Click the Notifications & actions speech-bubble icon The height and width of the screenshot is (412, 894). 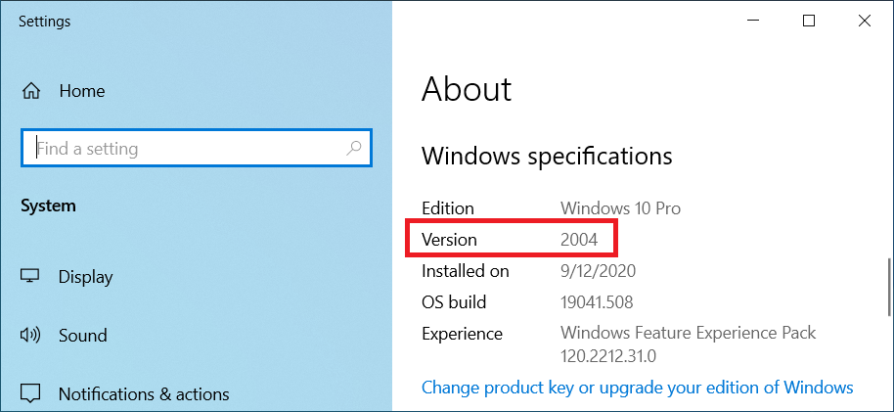coord(29,393)
